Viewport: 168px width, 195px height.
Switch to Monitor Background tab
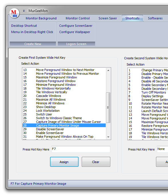coord(41,18)
